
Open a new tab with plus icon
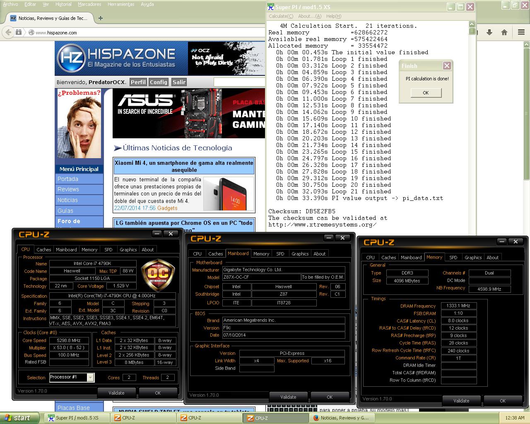(101, 18)
